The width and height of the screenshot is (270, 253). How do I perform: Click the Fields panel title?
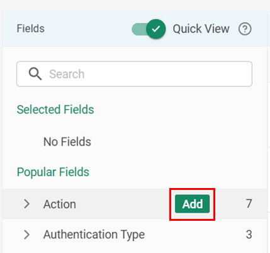pos(31,28)
